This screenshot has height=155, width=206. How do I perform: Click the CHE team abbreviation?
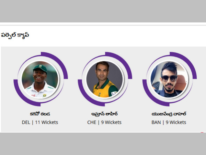coord(92,122)
